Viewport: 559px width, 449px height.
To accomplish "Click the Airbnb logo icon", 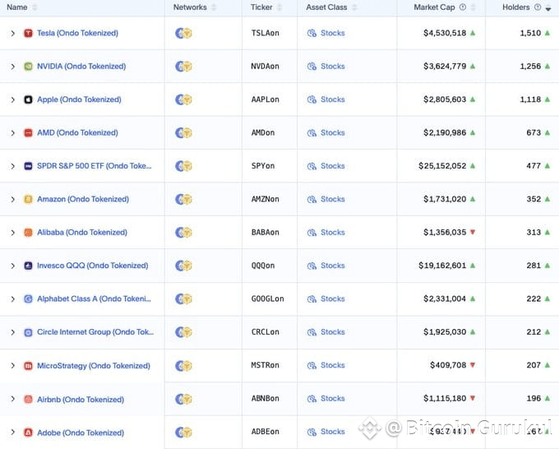I will (29, 400).
